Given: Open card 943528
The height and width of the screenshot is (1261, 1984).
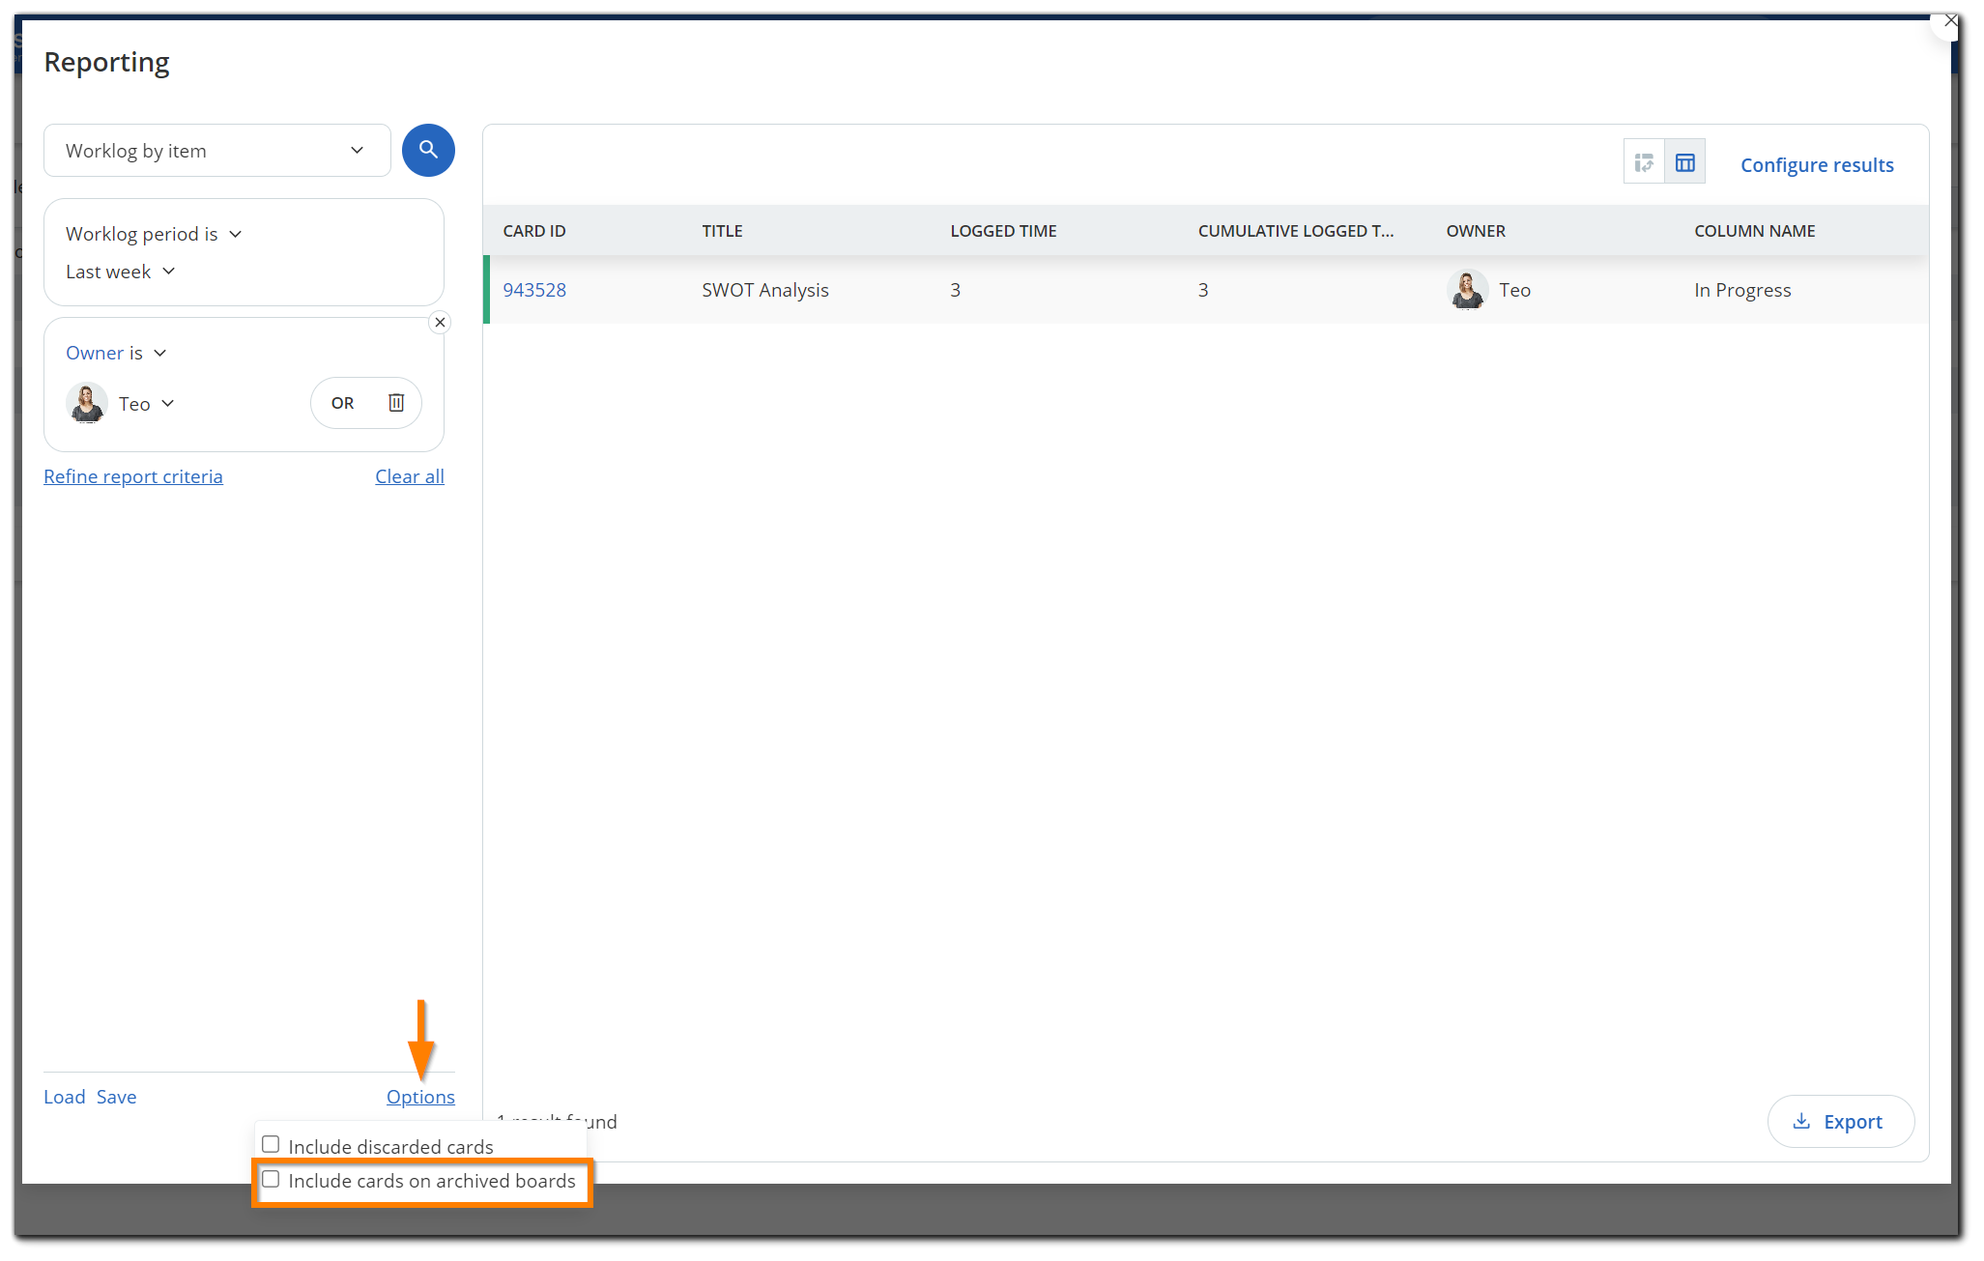Looking at the screenshot, I should pos(534,290).
